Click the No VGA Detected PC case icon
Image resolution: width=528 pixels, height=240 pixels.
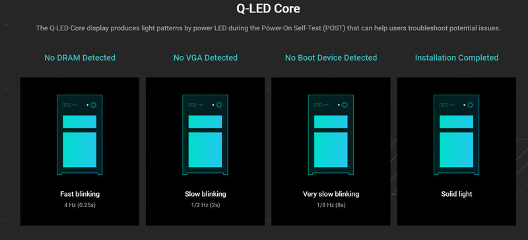(205, 135)
